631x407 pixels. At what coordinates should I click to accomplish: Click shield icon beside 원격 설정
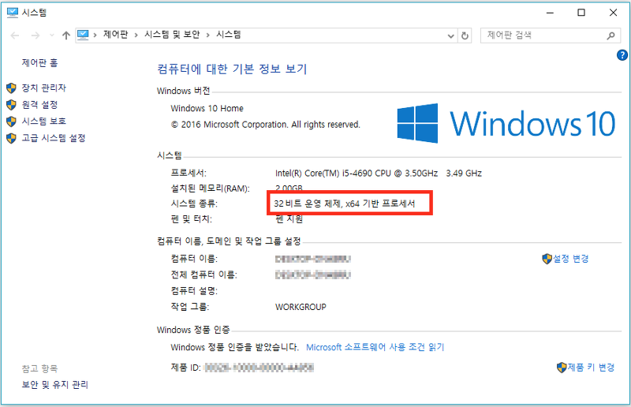(11, 105)
